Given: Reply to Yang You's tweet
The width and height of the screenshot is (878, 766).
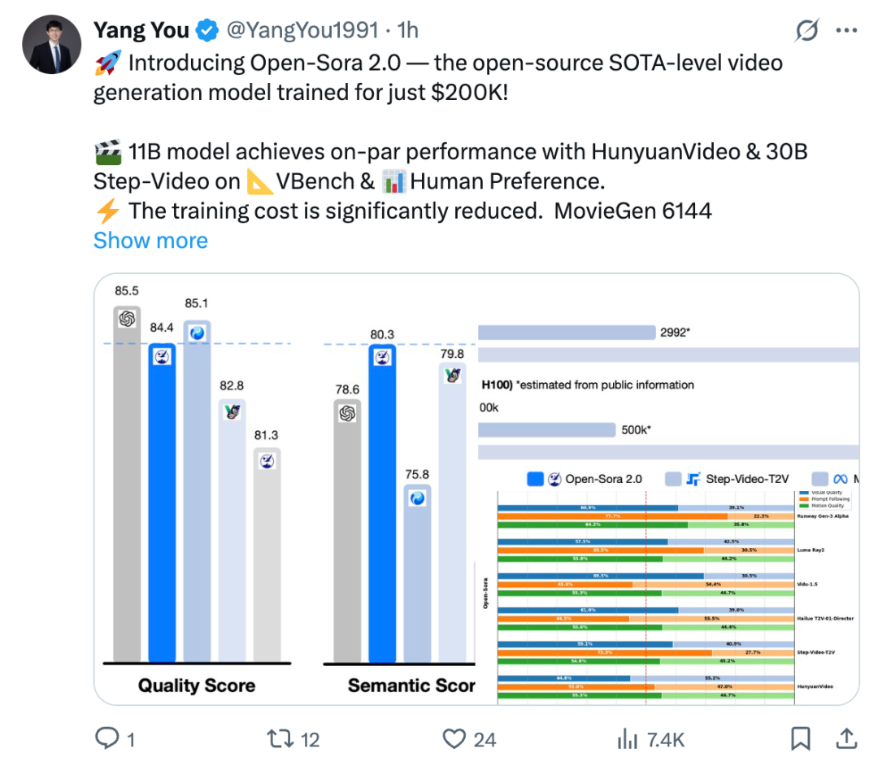Looking at the screenshot, I should [110, 739].
